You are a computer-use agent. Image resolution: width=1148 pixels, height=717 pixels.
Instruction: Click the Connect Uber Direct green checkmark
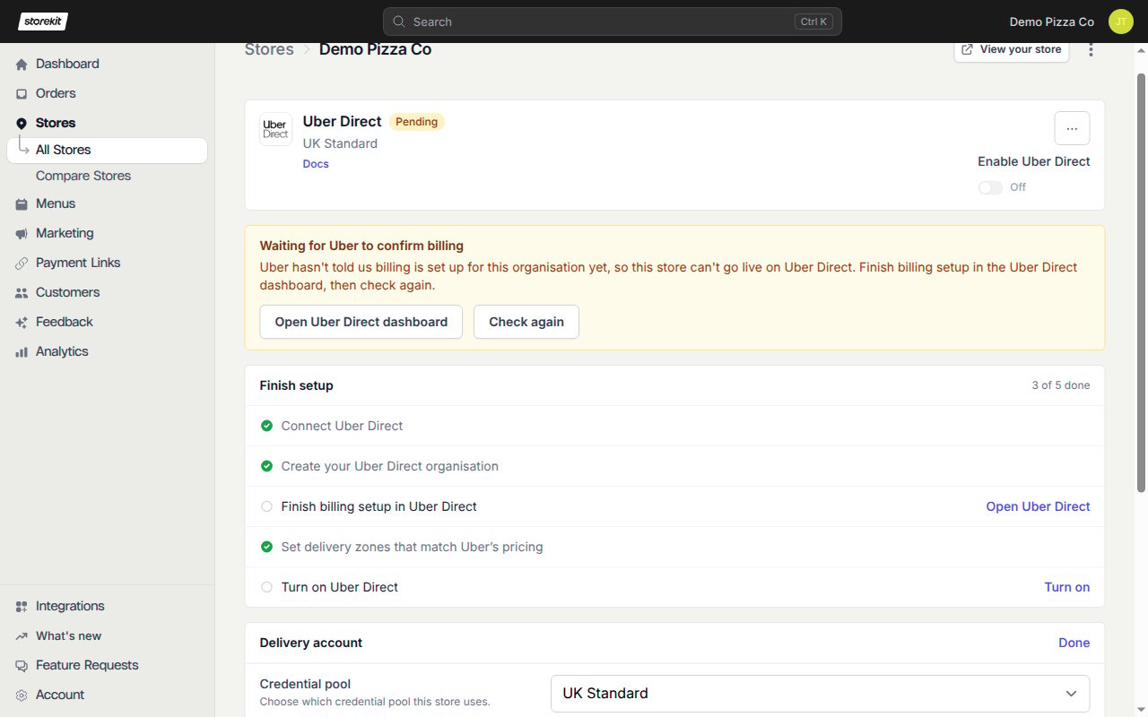266,426
